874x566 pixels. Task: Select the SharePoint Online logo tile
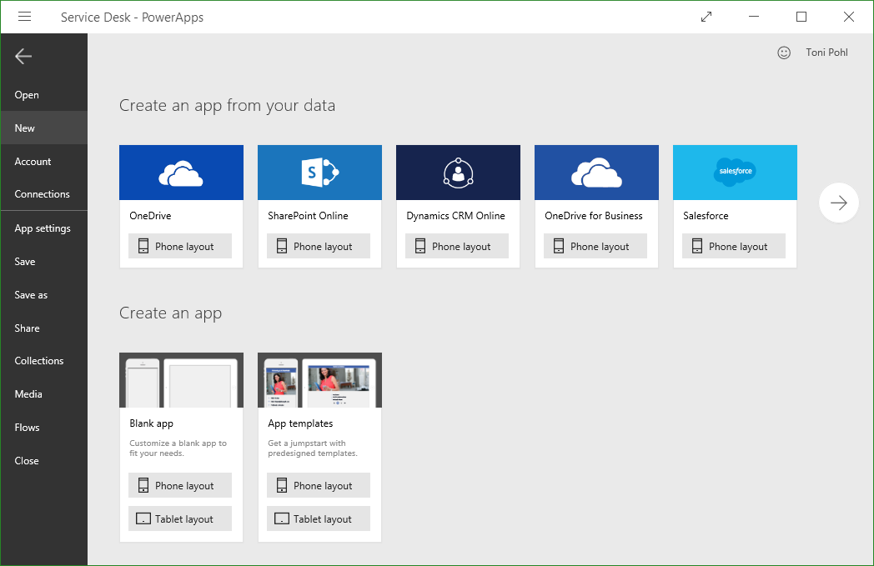[x=319, y=173]
